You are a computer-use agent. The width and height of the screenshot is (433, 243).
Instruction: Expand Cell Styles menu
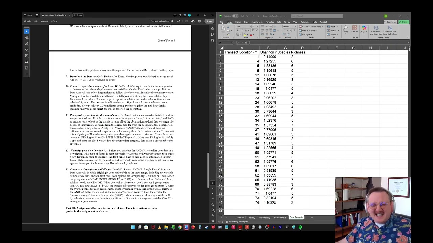point(305,34)
